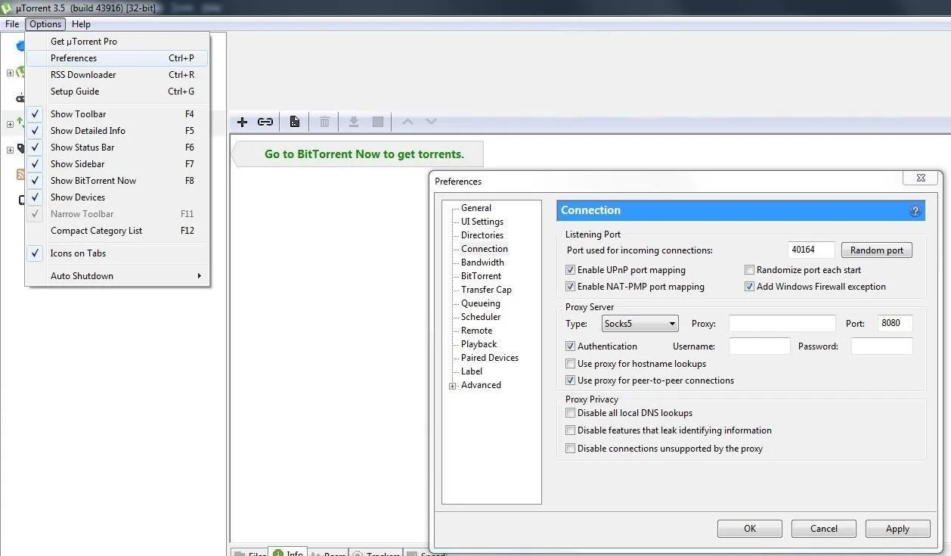This screenshot has width=951, height=556.
Task: Check Disable connections unsupported by the proxy
Action: point(571,449)
